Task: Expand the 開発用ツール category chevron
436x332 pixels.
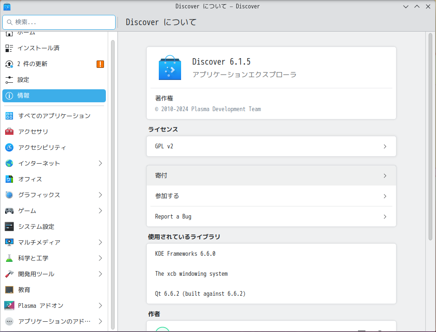Action: [100, 274]
